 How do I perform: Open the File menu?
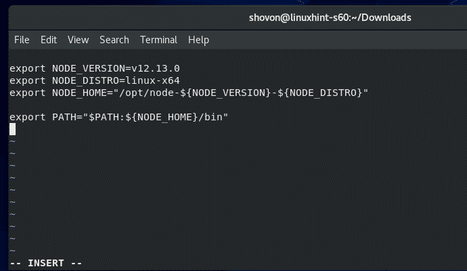tap(22, 40)
